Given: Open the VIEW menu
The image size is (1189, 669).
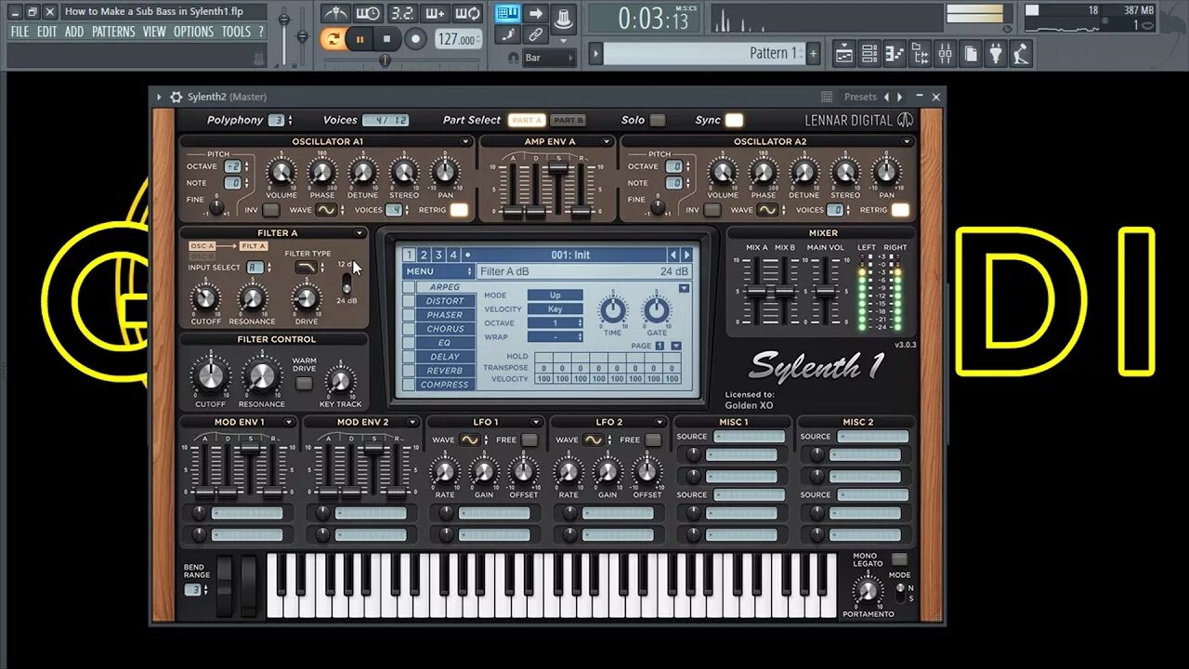Looking at the screenshot, I should click(154, 32).
